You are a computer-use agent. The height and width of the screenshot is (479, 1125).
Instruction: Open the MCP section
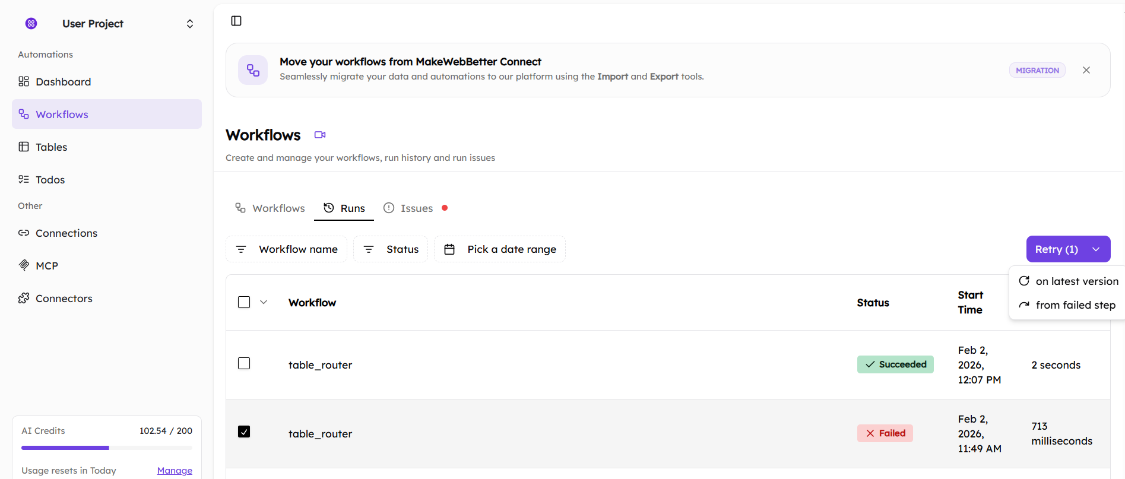(x=46, y=266)
